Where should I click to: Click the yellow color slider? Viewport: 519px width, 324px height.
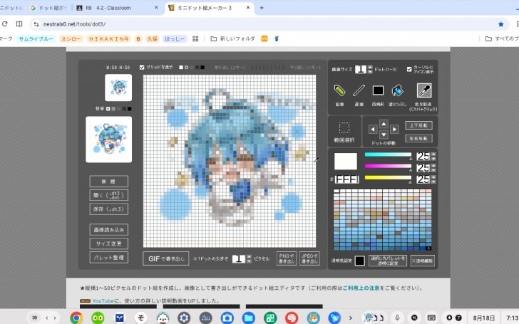[388, 178]
